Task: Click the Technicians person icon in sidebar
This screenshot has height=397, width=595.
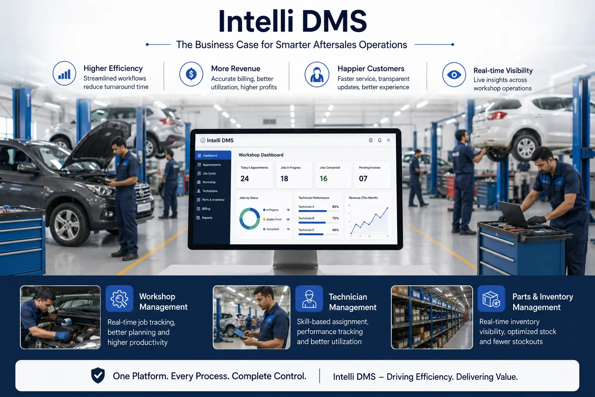Action: 199,191
